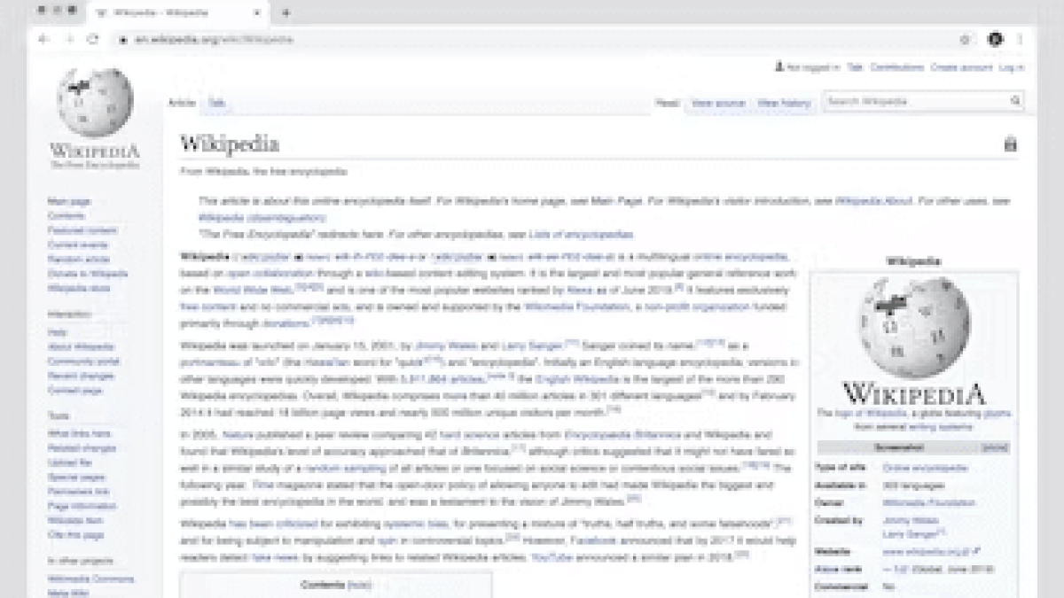Screen dimensions: 1064x598
Task: Open the Wikidata item link
Action: tap(75, 520)
